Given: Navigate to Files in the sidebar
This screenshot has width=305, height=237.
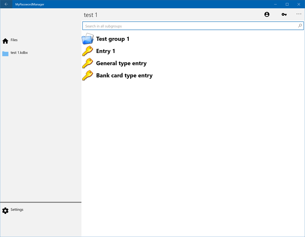Looking at the screenshot, I should pyautogui.click(x=14, y=40).
